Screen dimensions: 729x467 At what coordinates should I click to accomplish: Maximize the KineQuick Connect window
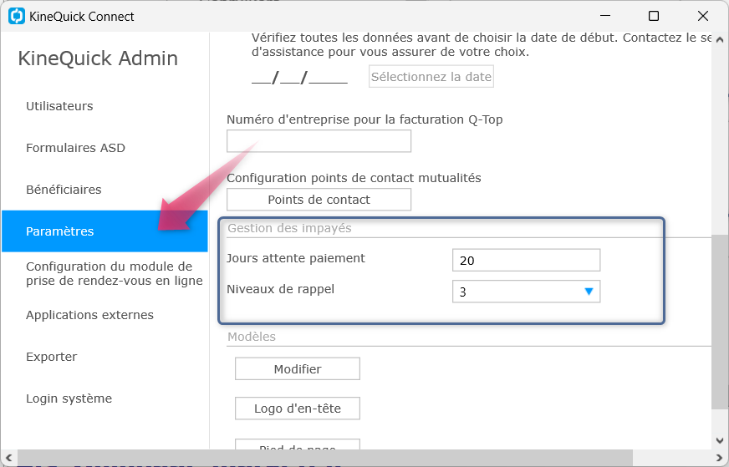654,16
